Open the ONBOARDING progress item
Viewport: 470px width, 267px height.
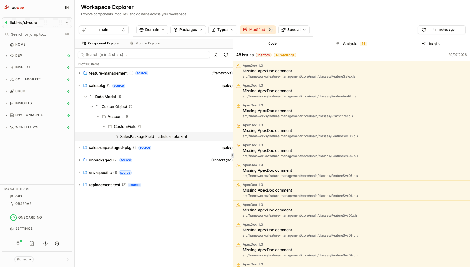(x=26, y=217)
